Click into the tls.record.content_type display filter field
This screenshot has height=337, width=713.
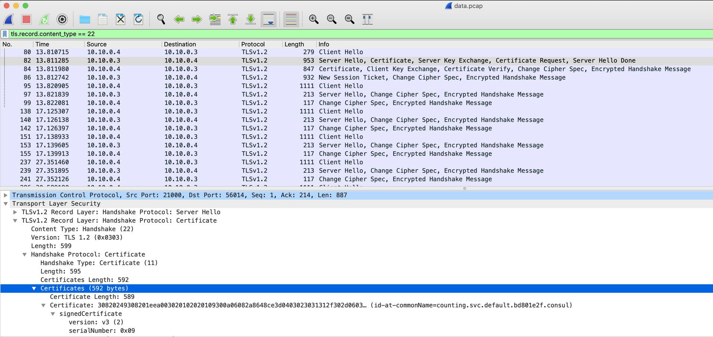356,34
